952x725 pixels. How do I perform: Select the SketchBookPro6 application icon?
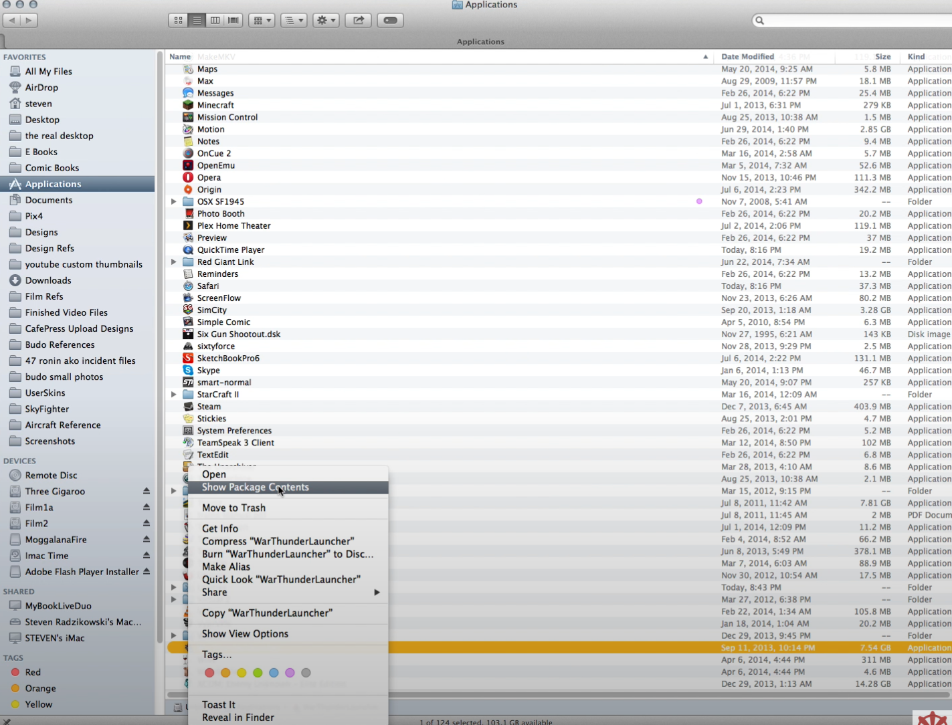pyautogui.click(x=188, y=358)
